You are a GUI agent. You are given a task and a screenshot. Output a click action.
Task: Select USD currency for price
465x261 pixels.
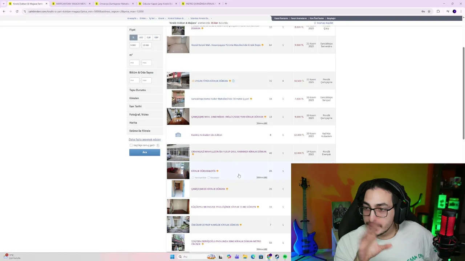point(141,37)
